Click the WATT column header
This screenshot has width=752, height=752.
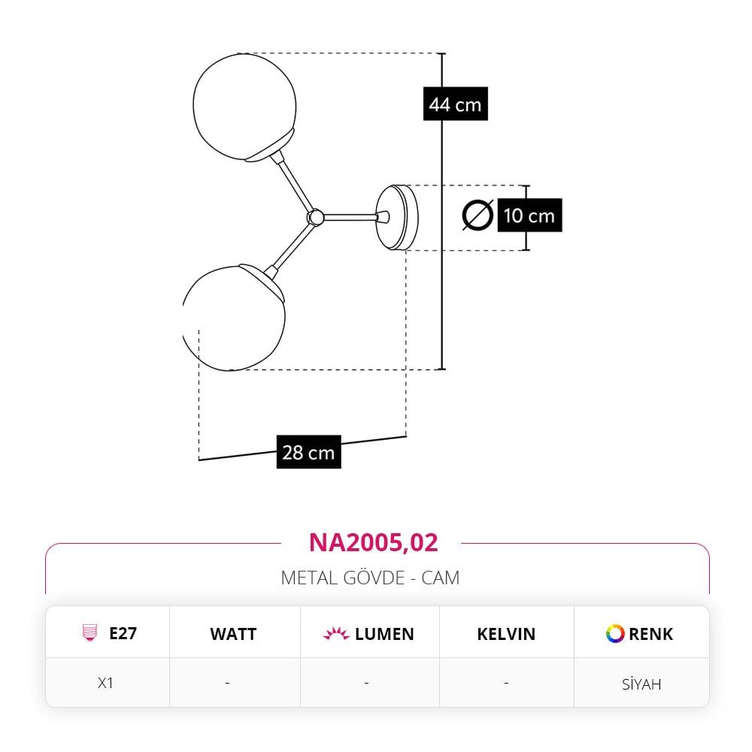(x=234, y=634)
